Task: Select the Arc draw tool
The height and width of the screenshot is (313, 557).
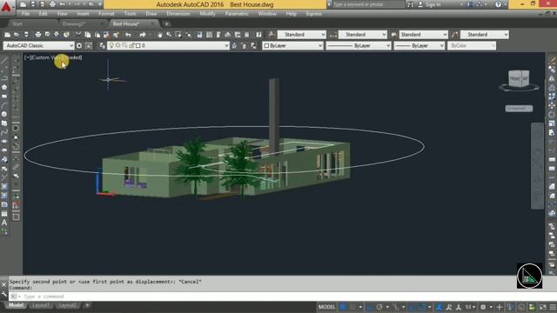Action: pyautogui.click(x=4, y=105)
